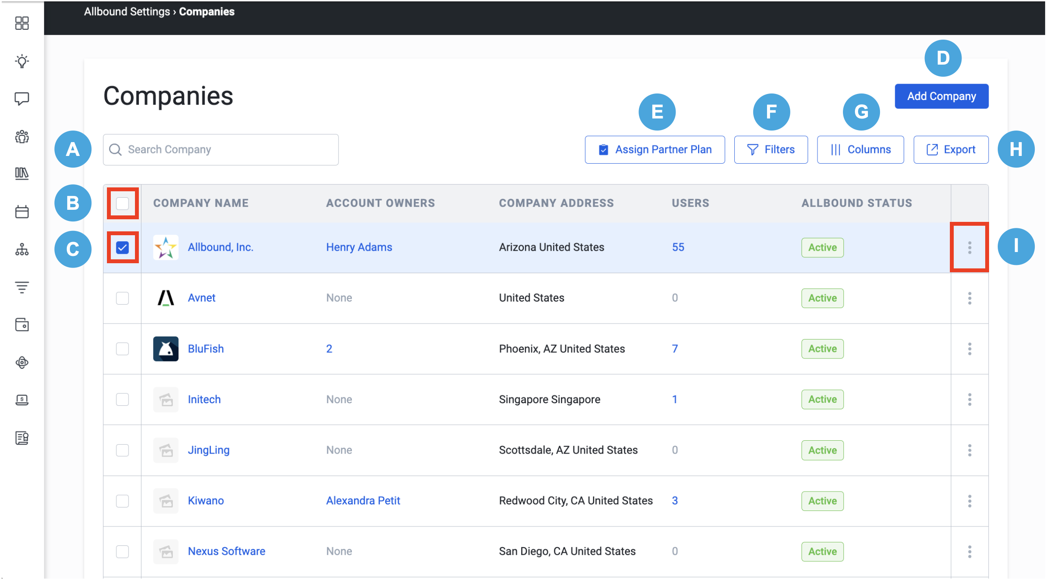View BluFish's 7 users
The image size is (1046, 579).
(x=675, y=349)
